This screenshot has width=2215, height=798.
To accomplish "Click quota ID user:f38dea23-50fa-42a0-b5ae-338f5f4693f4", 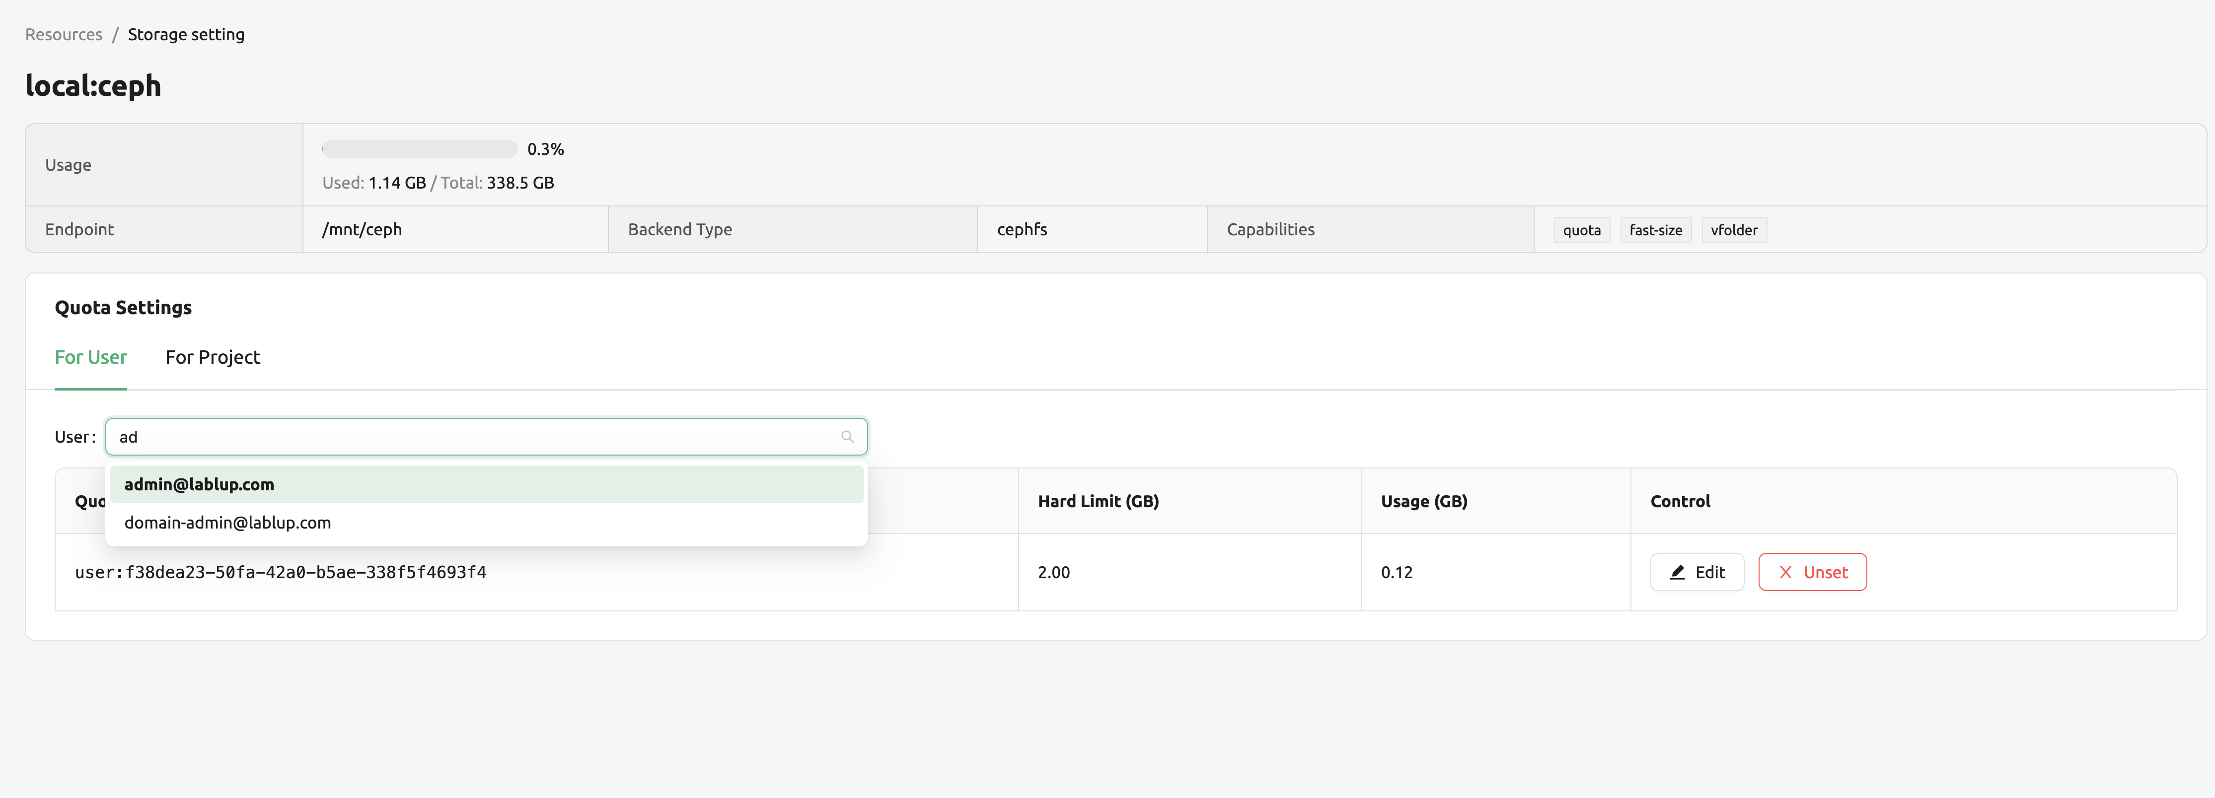I will pyautogui.click(x=280, y=572).
